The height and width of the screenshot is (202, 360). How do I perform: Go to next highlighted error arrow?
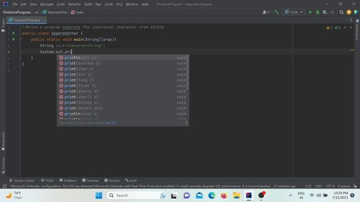(x=351, y=27)
